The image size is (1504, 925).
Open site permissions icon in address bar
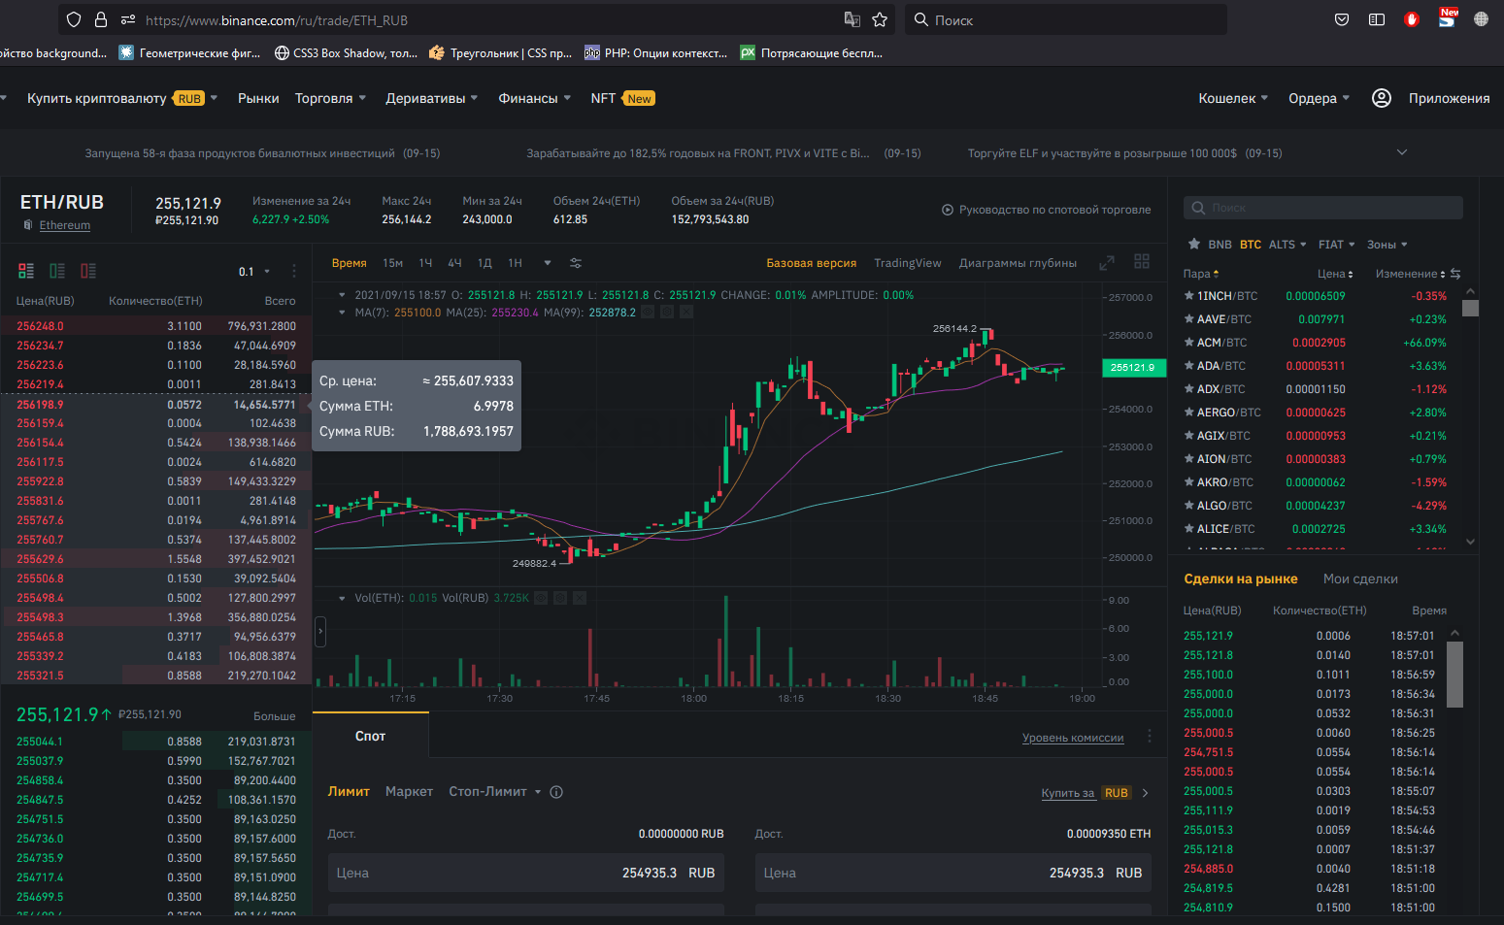pos(127,19)
